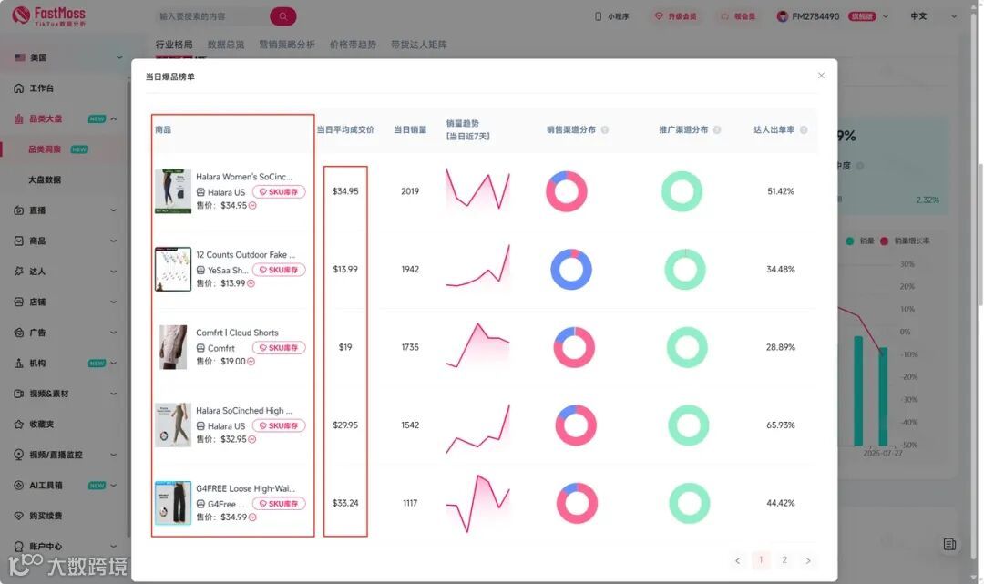Click info icon beside 销售渠道分布 header
The height and width of the screenshot is (584, 984).
tap(605, 130)
